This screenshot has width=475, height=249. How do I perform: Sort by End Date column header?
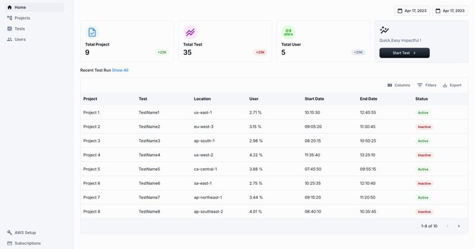click(x=369, y=99)
